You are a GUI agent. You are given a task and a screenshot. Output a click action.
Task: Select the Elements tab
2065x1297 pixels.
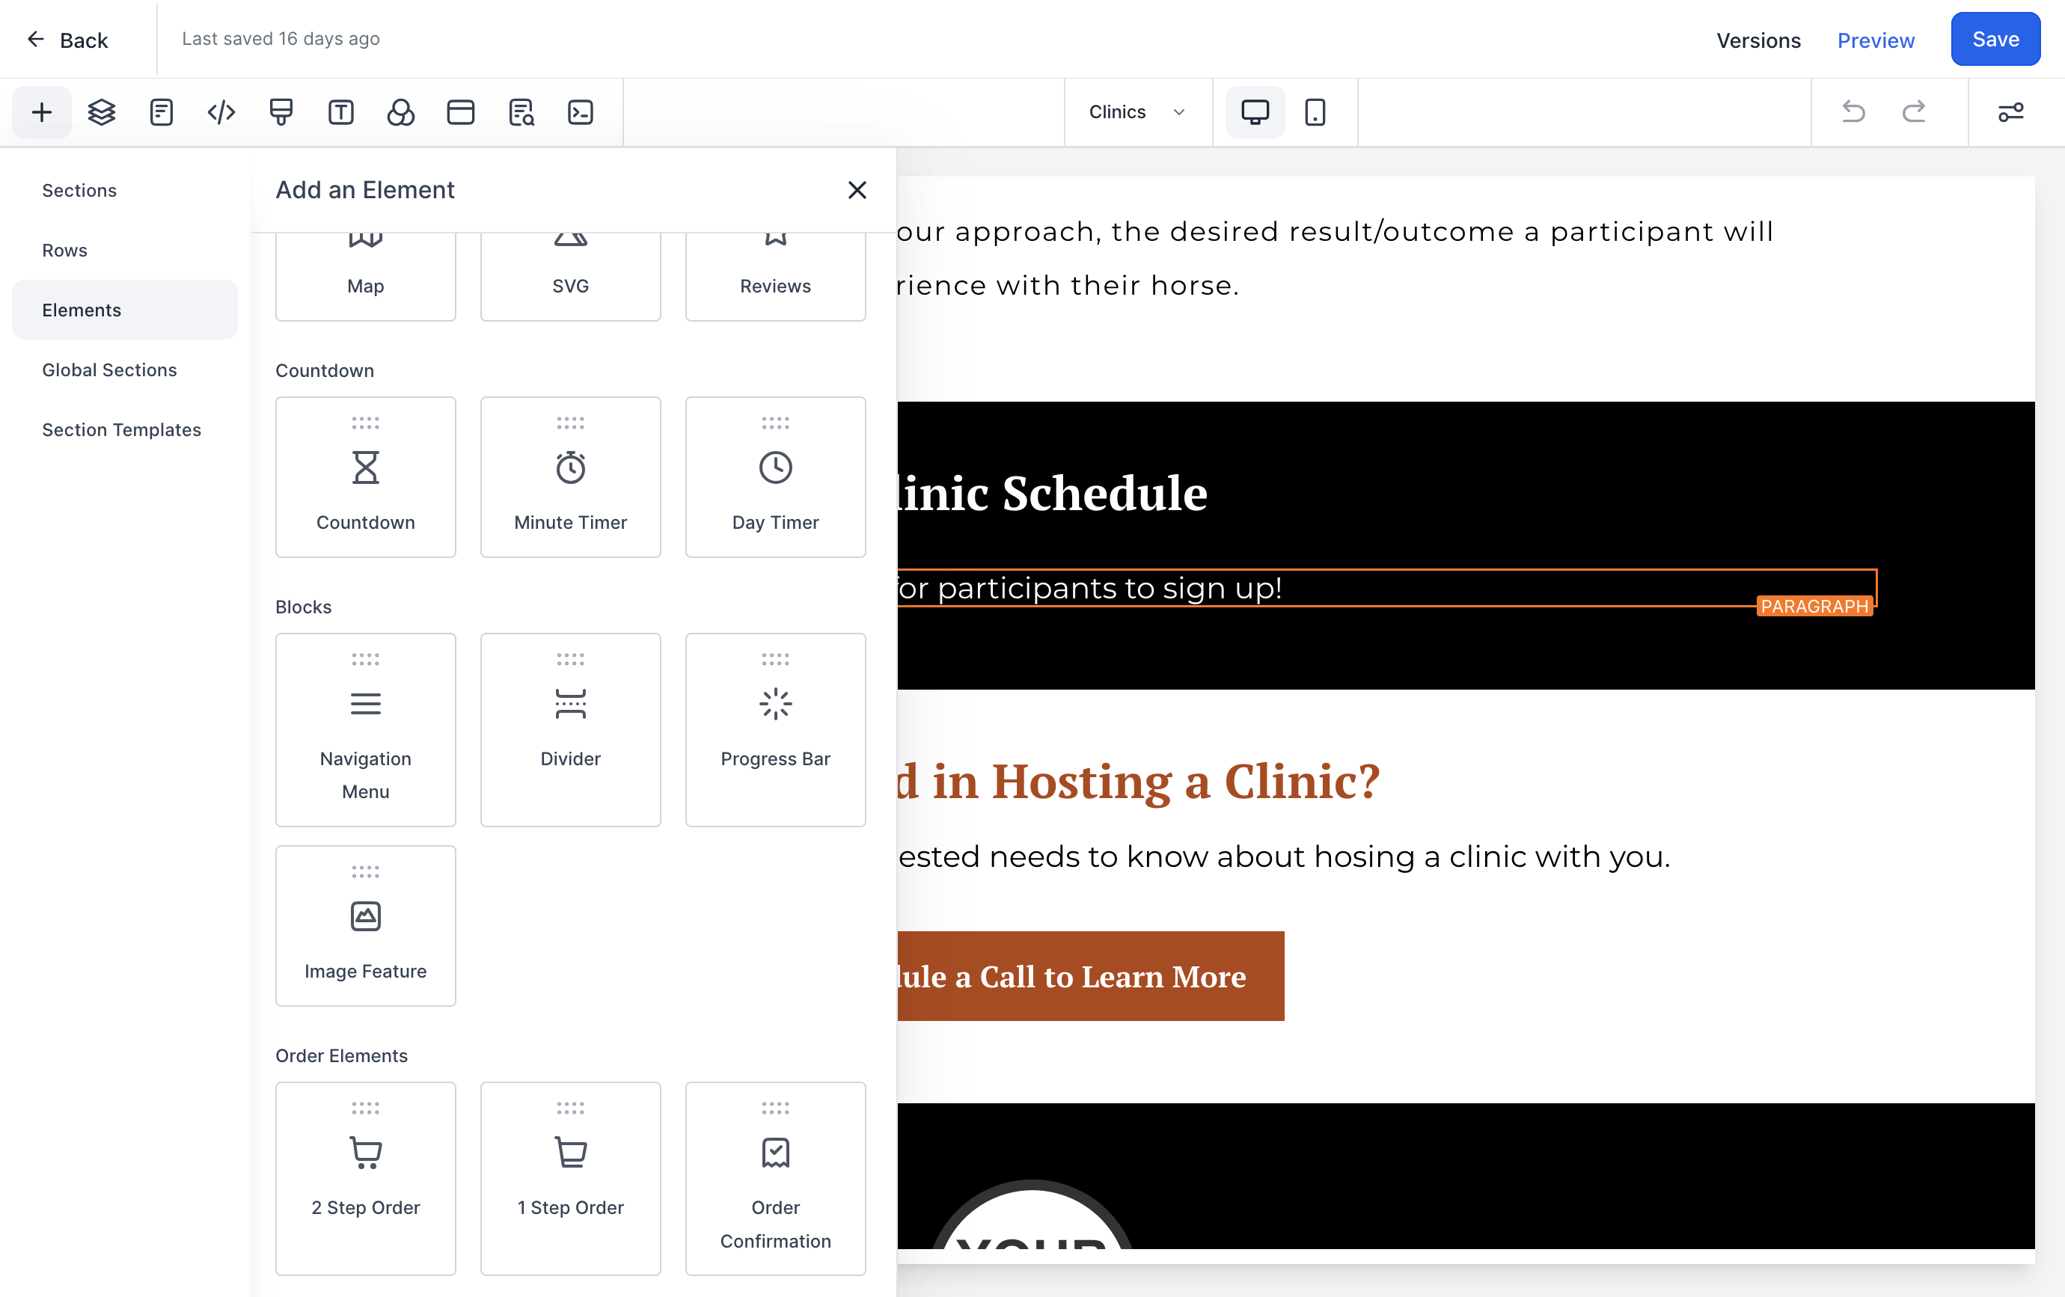124,310
